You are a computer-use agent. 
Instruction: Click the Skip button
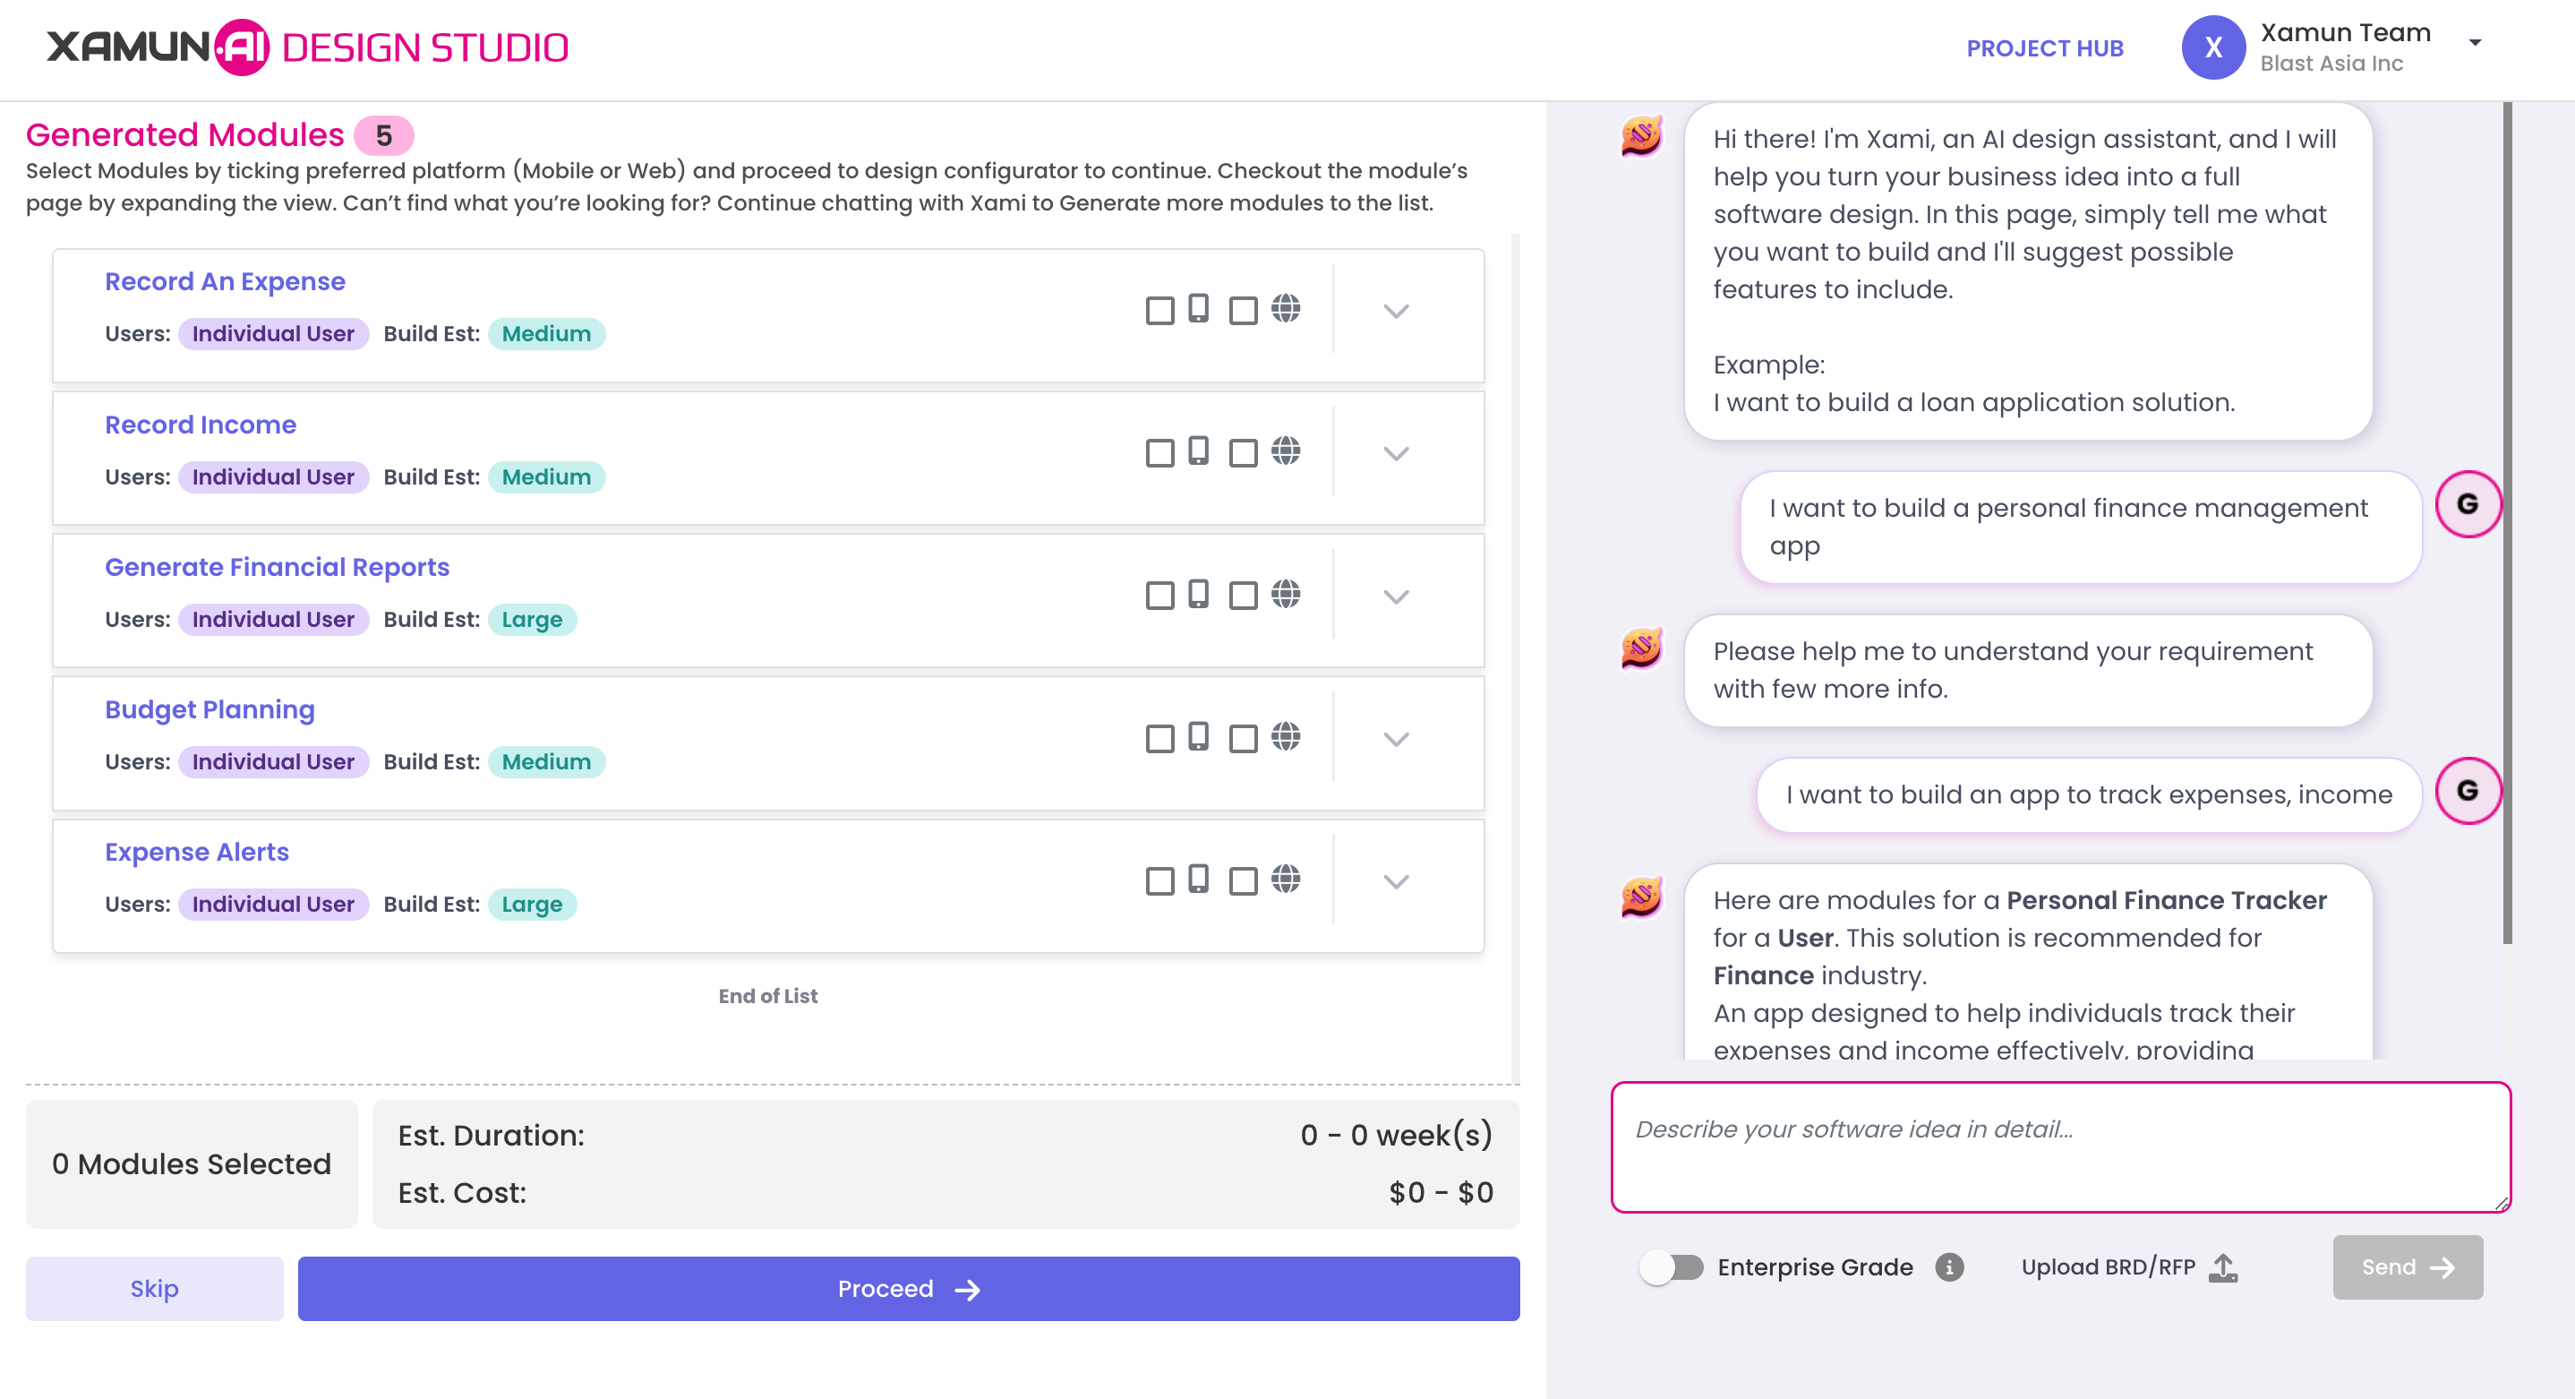click(154, 1288)
